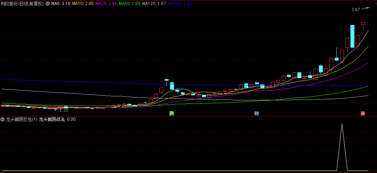Select the MA120: 1.67 label
The width and height of the screenshot is (377, 173).
coord(154,4)
